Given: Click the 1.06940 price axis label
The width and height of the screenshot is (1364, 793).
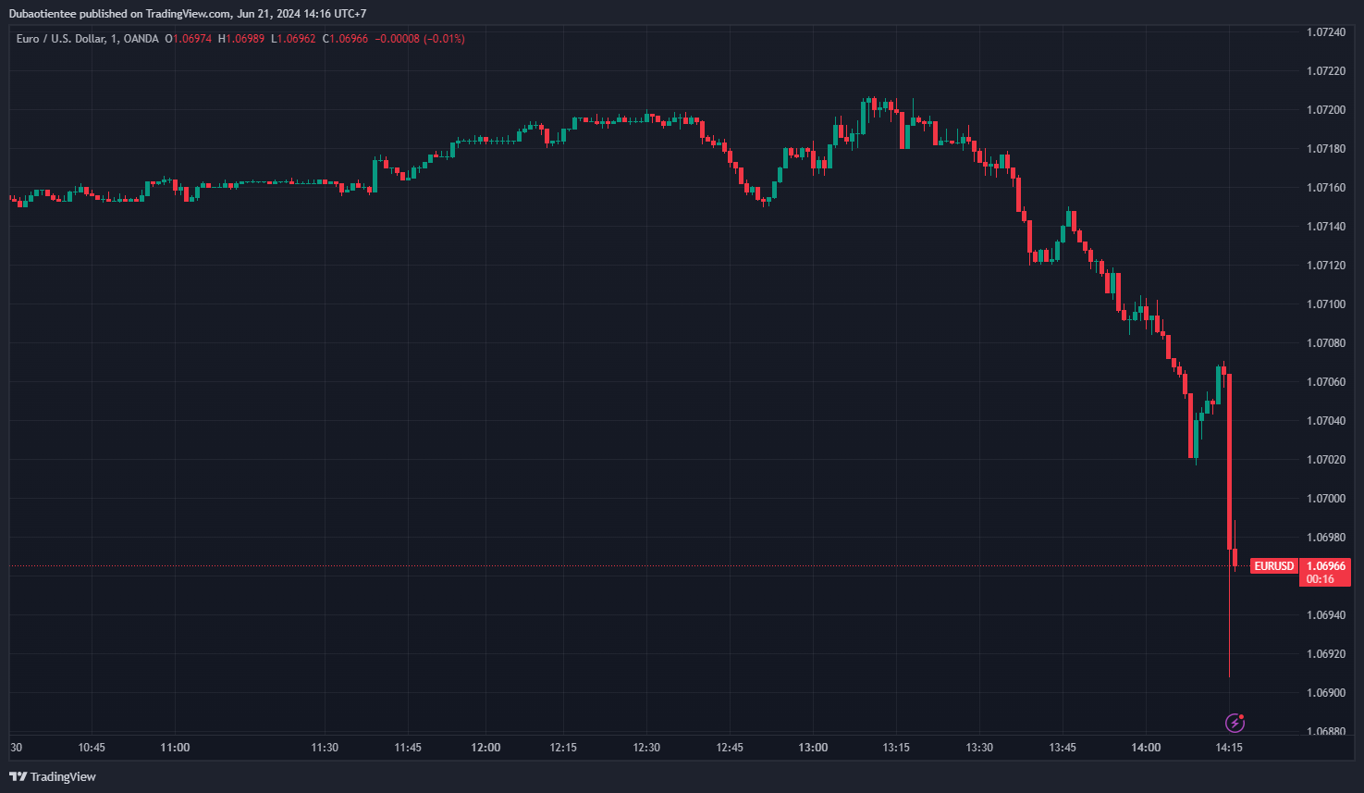Looking at the screenshot, I should tap(1325, 615).
